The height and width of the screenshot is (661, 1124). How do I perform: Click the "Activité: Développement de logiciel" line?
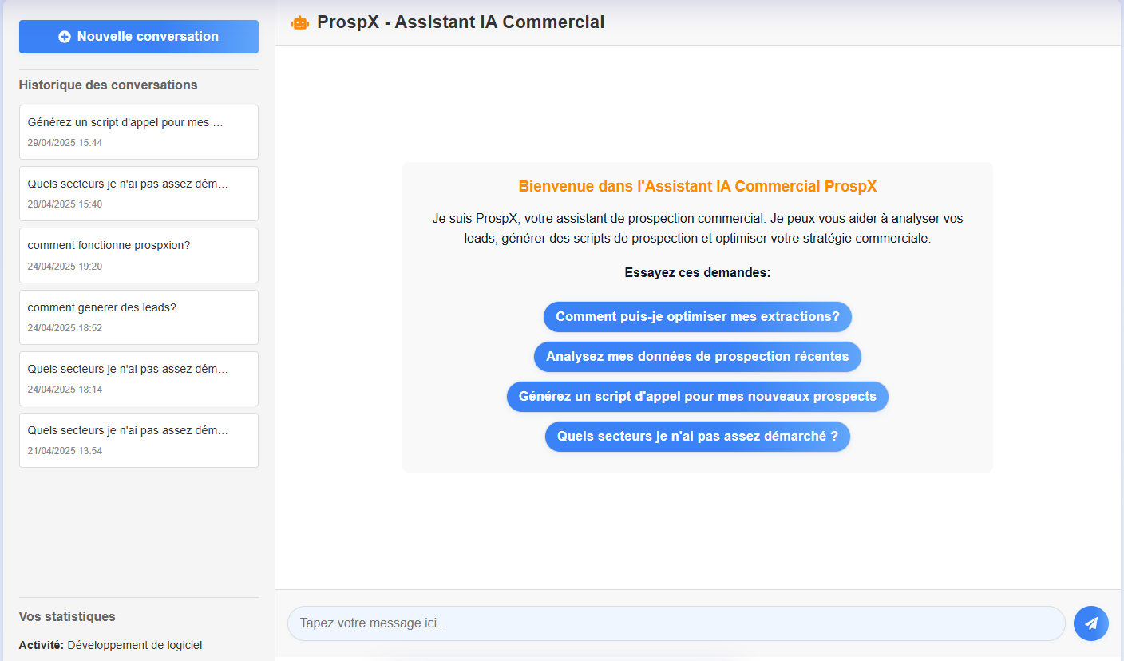pos(110,645)
